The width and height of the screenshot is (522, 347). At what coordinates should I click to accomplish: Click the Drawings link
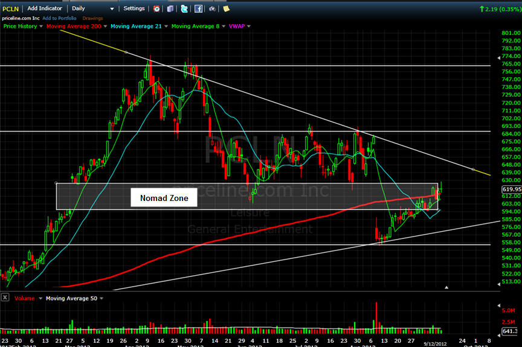(x=92, y=18)
